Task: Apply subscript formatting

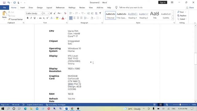Action: (x=44, y=18)
